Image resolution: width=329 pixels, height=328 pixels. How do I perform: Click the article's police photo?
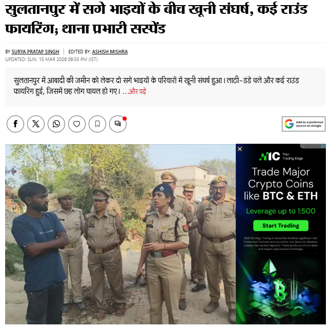click(x=120, y=234)
